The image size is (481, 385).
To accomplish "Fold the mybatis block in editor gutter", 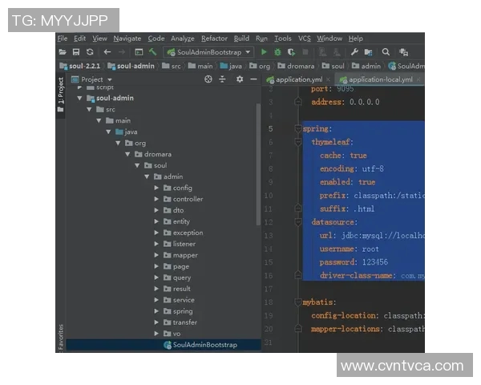I will (x=297, y=303).
